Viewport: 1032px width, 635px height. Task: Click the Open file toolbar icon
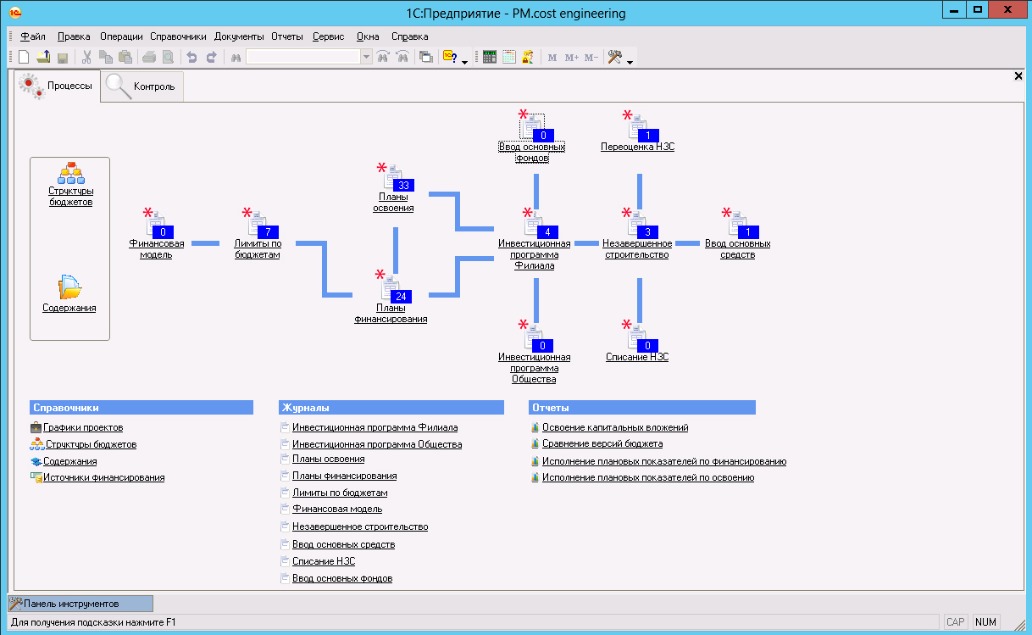click(43, 57)
